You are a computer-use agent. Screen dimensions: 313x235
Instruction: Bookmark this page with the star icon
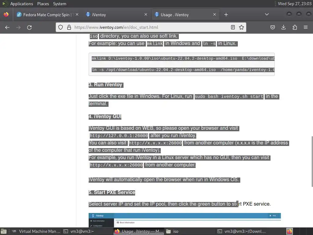pos(241,27)
